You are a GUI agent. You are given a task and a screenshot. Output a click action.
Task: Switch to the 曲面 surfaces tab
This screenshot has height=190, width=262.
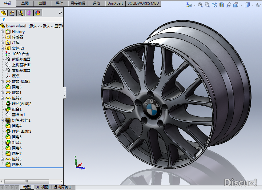42,3
